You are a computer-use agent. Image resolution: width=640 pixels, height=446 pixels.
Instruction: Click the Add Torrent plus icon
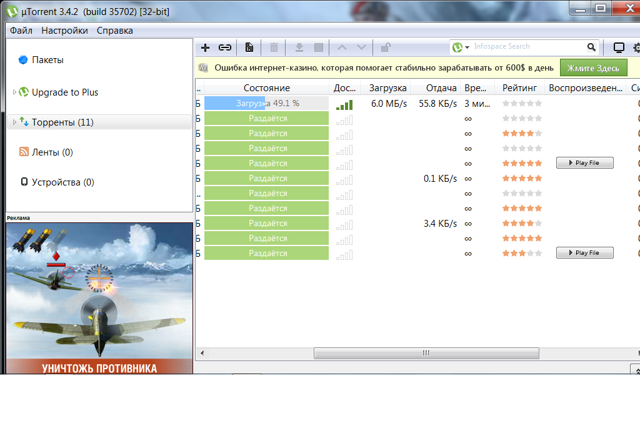(x=206, y=47)
